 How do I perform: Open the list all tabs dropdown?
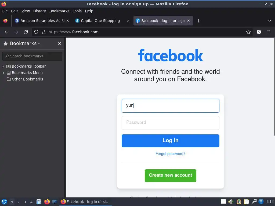click(270, 21)
